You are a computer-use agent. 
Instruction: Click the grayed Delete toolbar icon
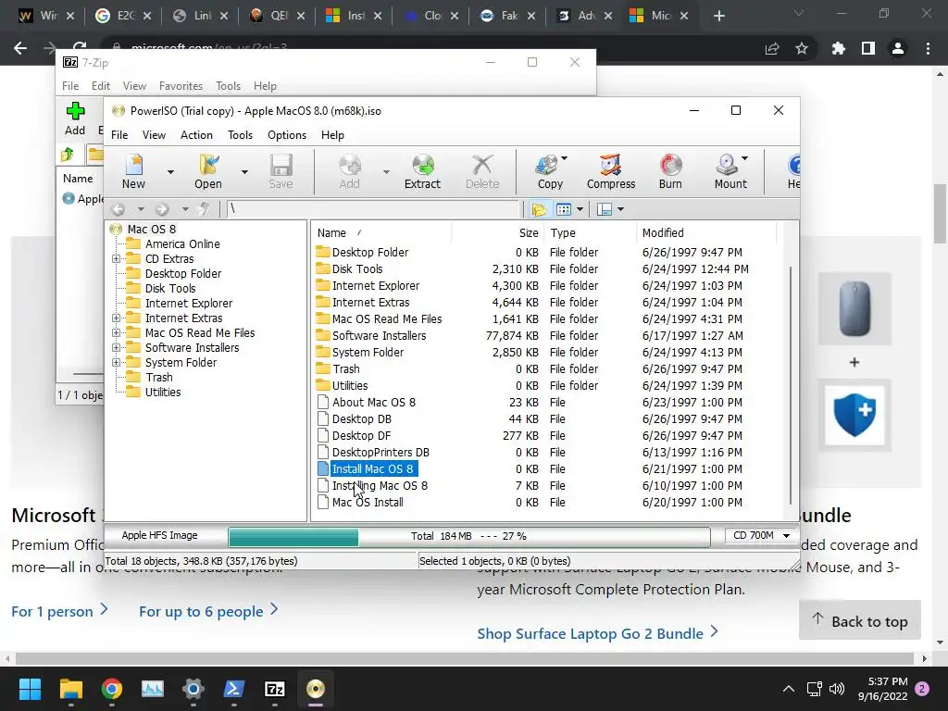(481, 171)
